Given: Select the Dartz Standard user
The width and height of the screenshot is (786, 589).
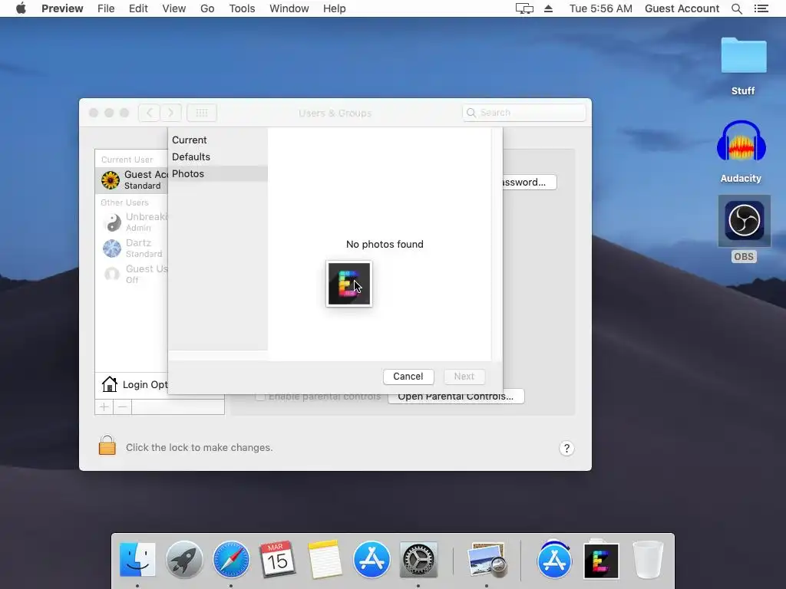Looking at the screenshot, I should 131,248.
